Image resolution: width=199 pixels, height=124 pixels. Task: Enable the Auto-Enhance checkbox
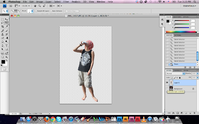pyautogui.click(x=52, y=11)
